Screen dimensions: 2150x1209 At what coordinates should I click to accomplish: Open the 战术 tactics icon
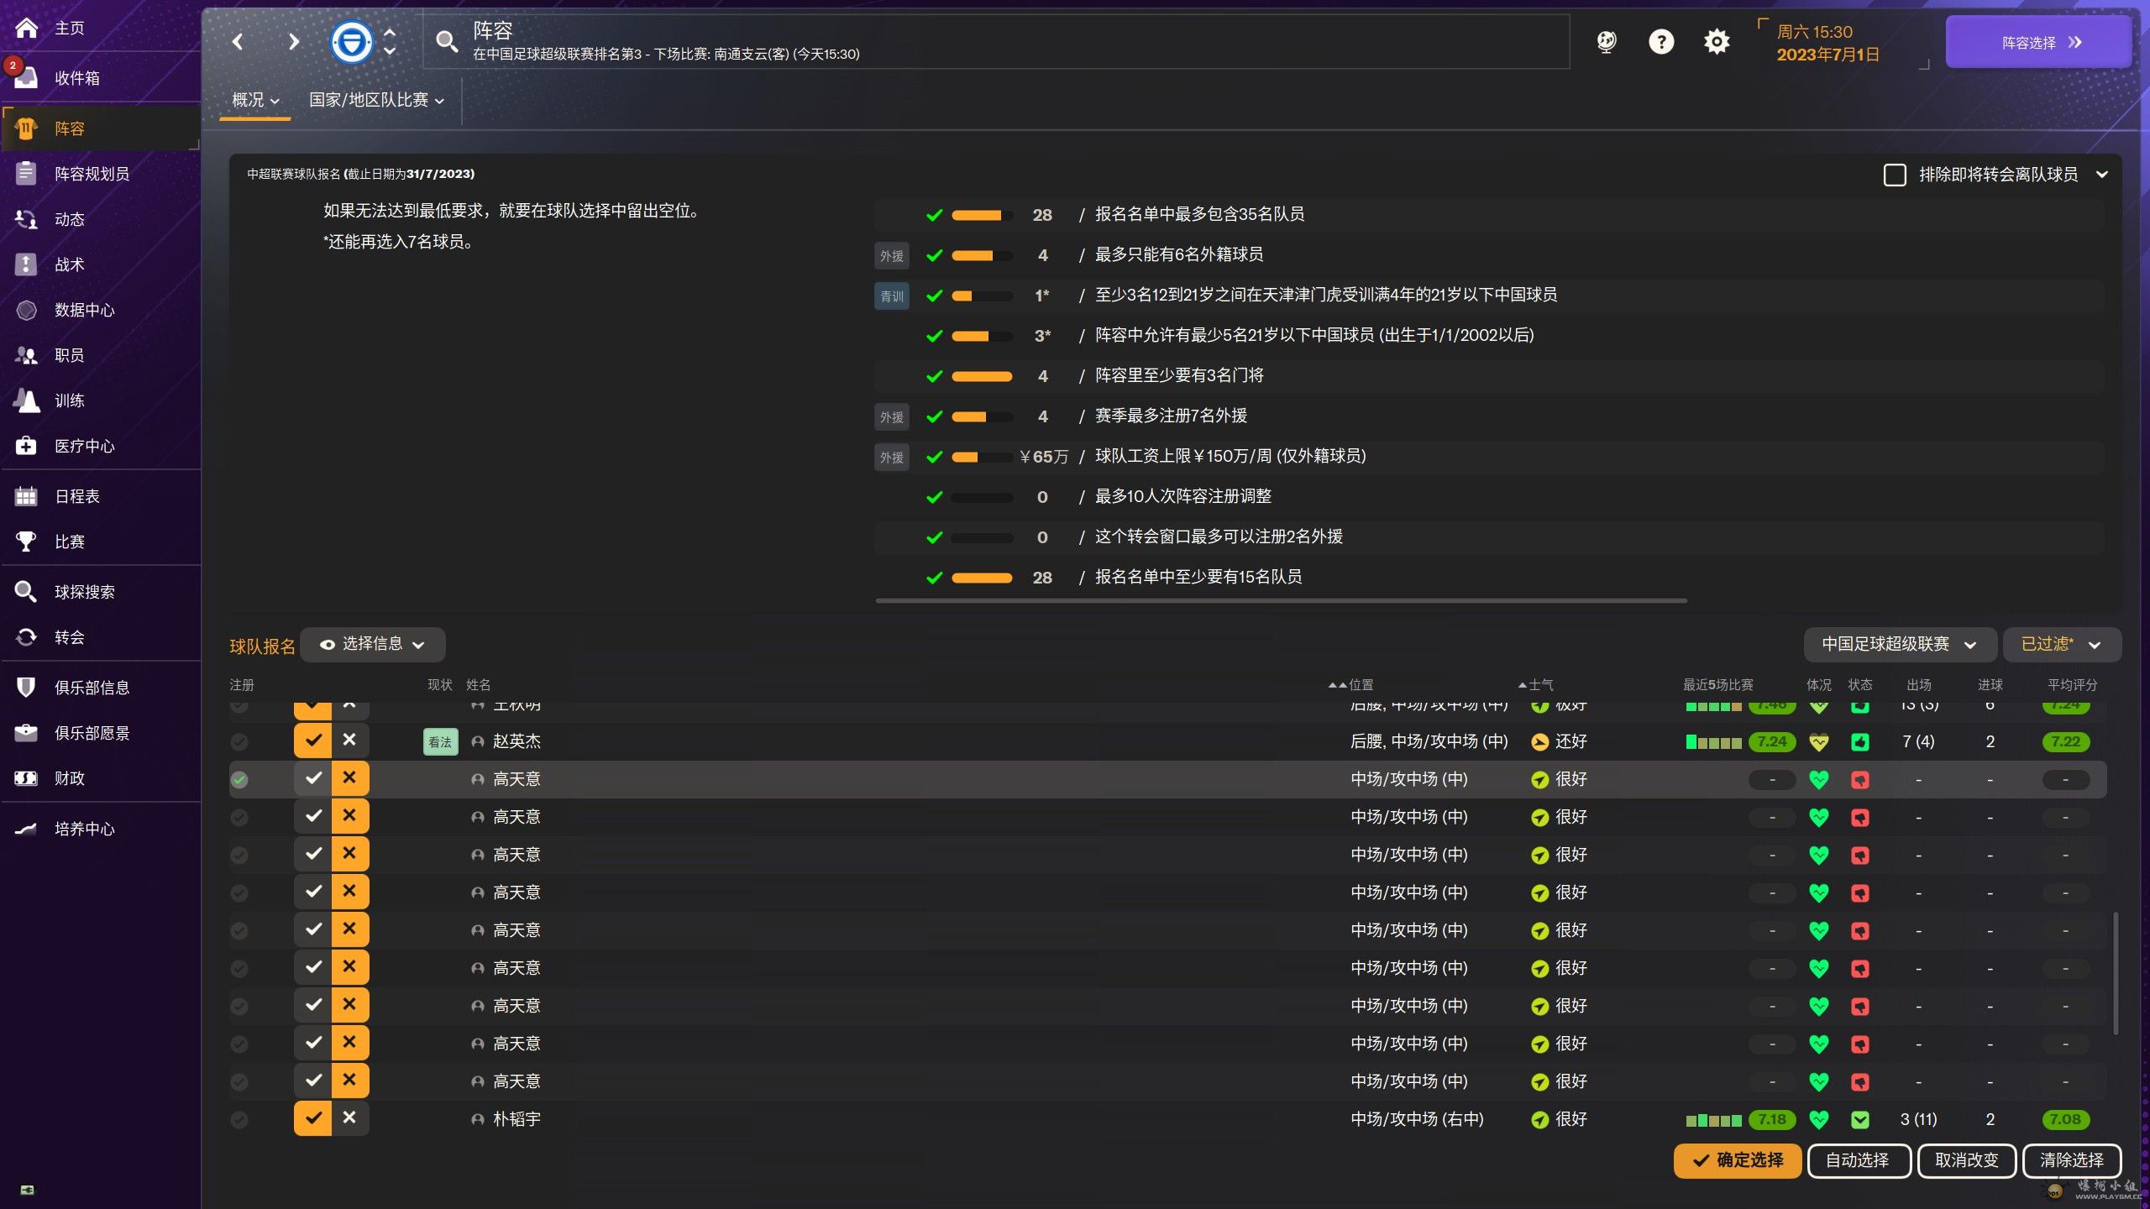pyautogui.click(x=26, y=264)
